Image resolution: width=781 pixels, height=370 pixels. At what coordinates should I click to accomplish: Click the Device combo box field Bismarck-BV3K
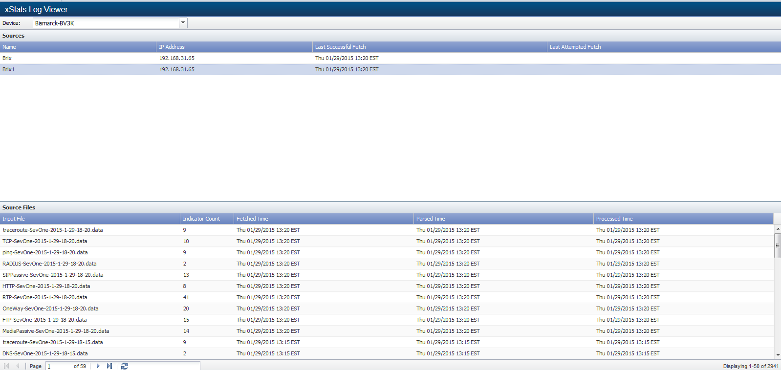pos(106,23)
